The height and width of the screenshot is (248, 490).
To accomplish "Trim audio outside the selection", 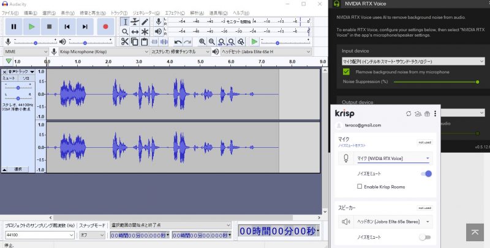I will (154, 42).
